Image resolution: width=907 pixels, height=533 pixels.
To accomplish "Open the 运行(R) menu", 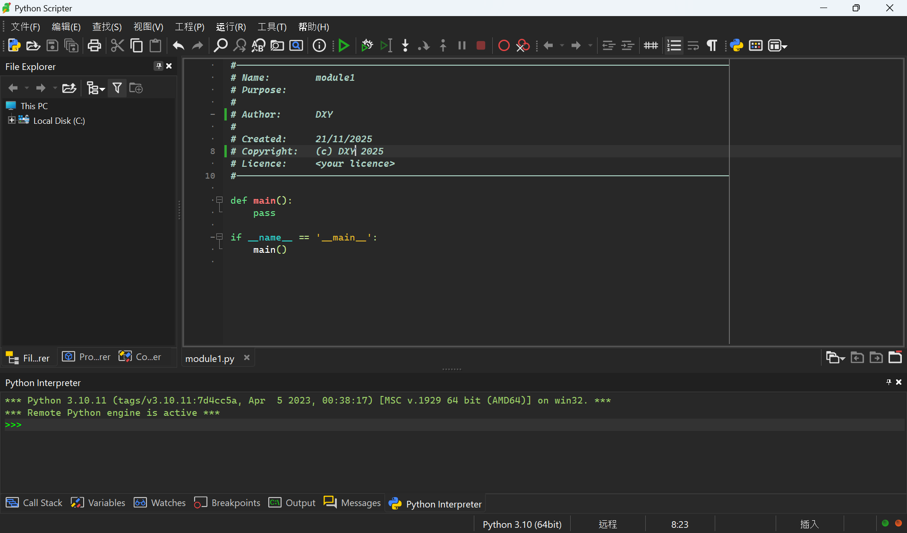I will [x=231, y=27].
